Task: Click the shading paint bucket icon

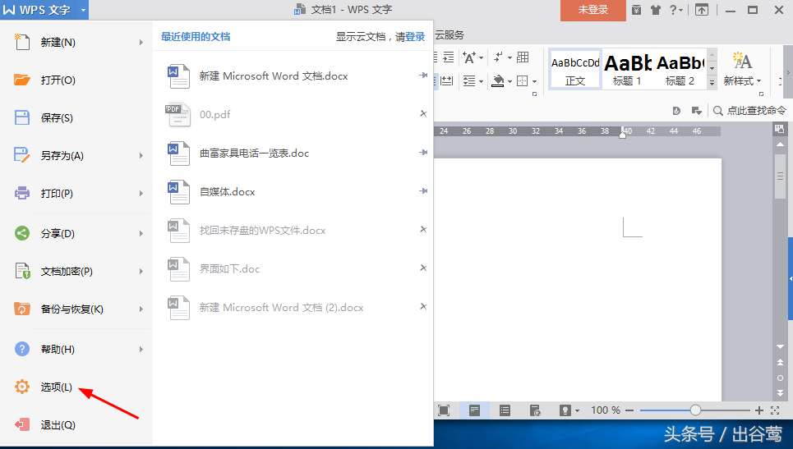Action: pyautogui.click(x=498, y=80)
